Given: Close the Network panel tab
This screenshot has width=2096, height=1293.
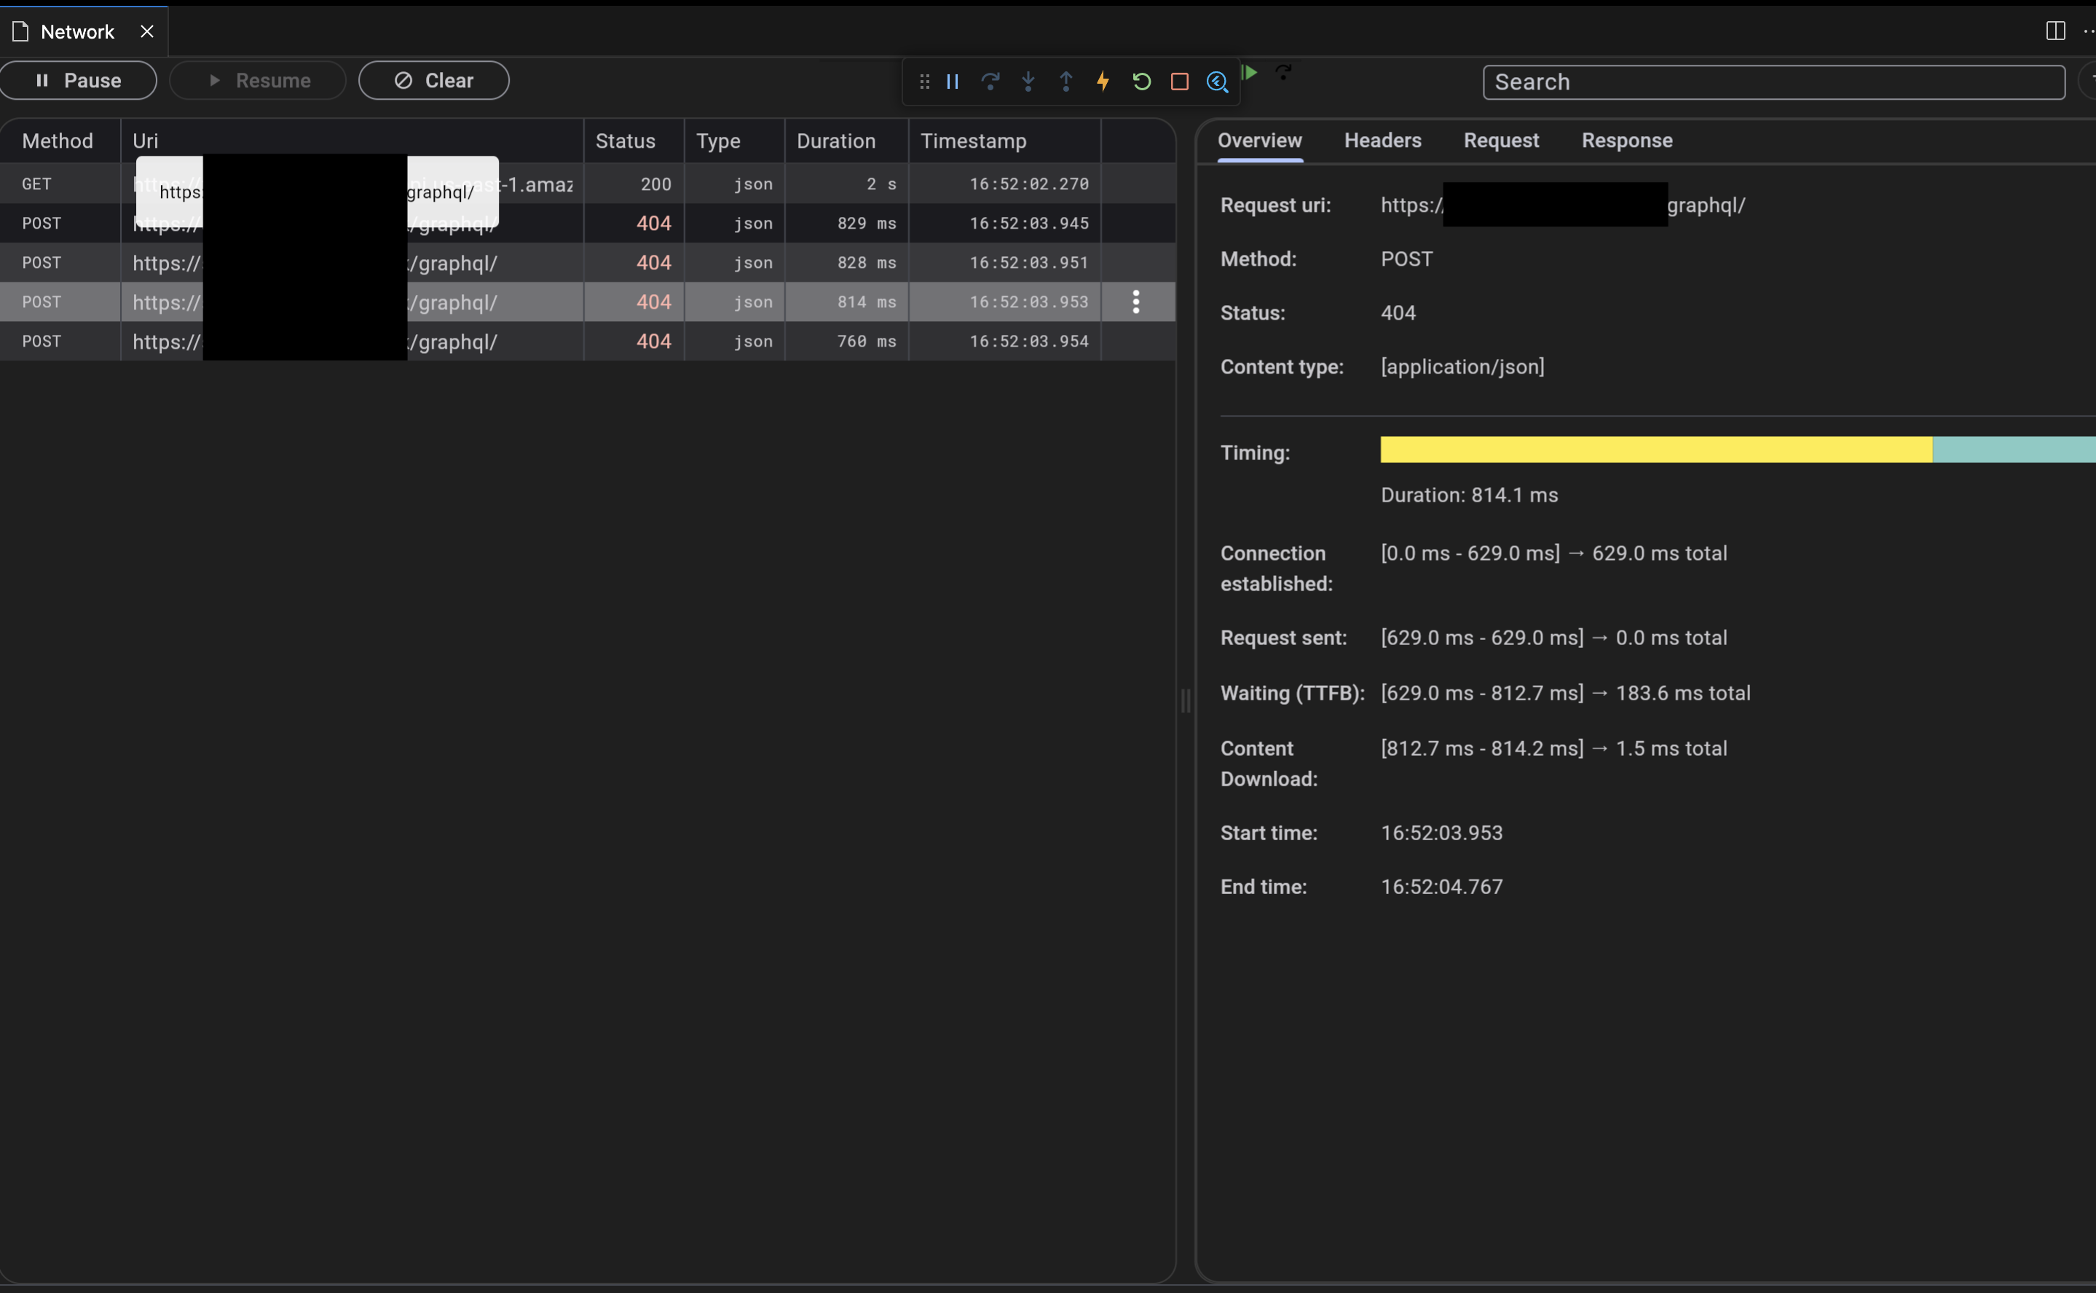Looking at the screenshot, I should coord(146,31).
